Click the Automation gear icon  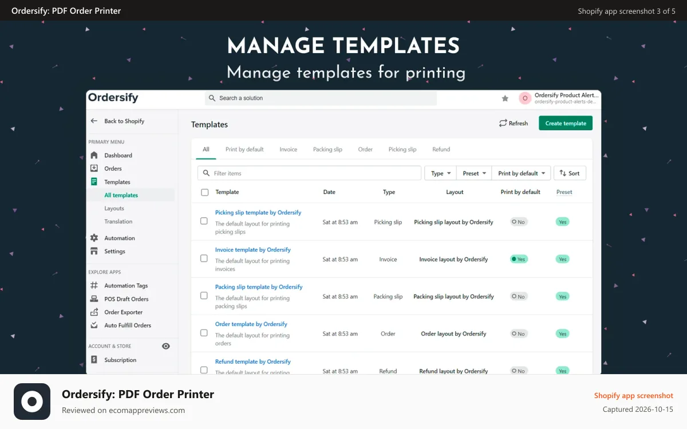pyautogui.click(x=94, y=238)
